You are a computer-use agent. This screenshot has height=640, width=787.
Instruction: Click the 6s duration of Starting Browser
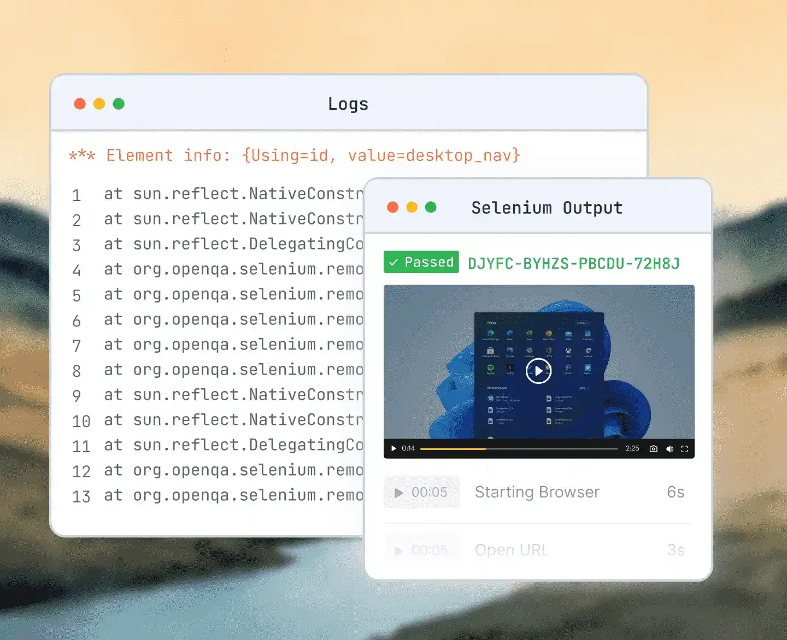[x=676, y=492]
